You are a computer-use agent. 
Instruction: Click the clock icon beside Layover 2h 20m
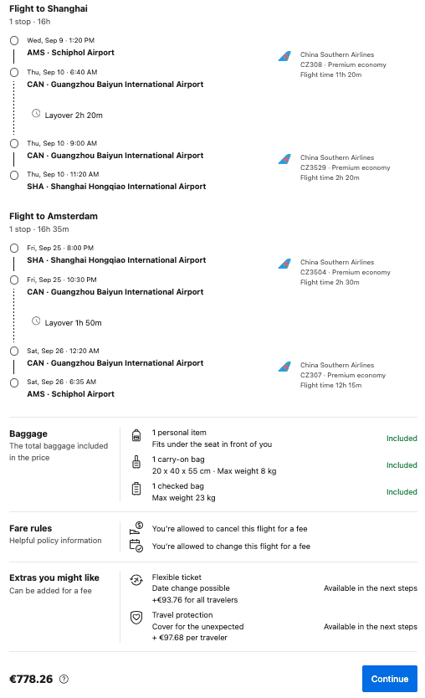36,114
